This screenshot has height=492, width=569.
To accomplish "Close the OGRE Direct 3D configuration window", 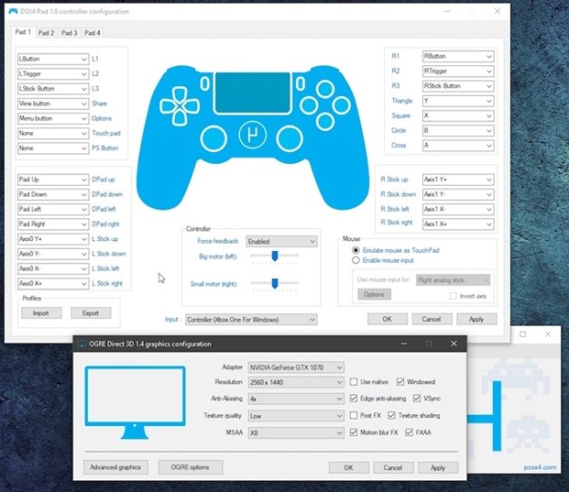I will click(x=454, y=343).
